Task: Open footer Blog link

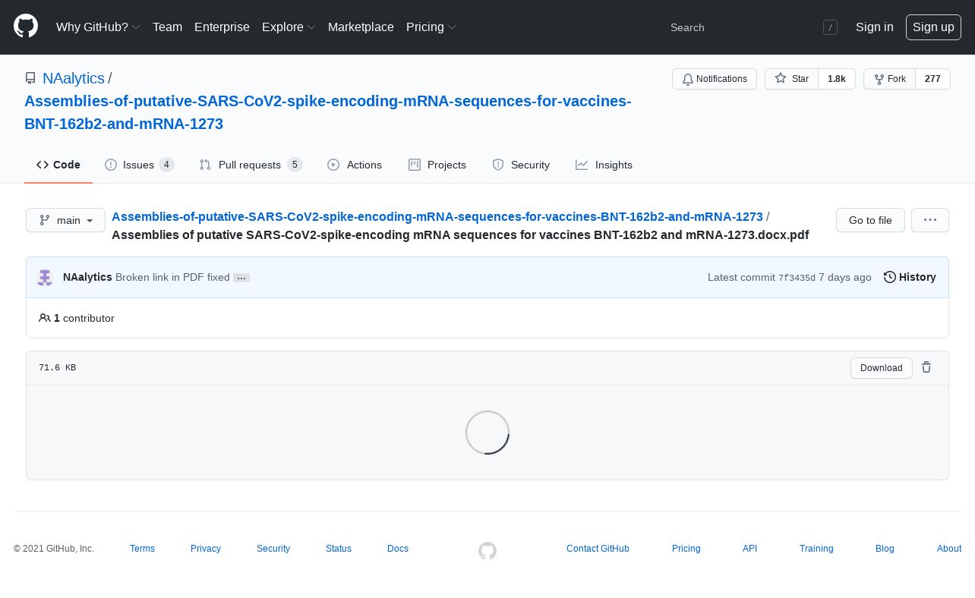Action: (885, 549)
